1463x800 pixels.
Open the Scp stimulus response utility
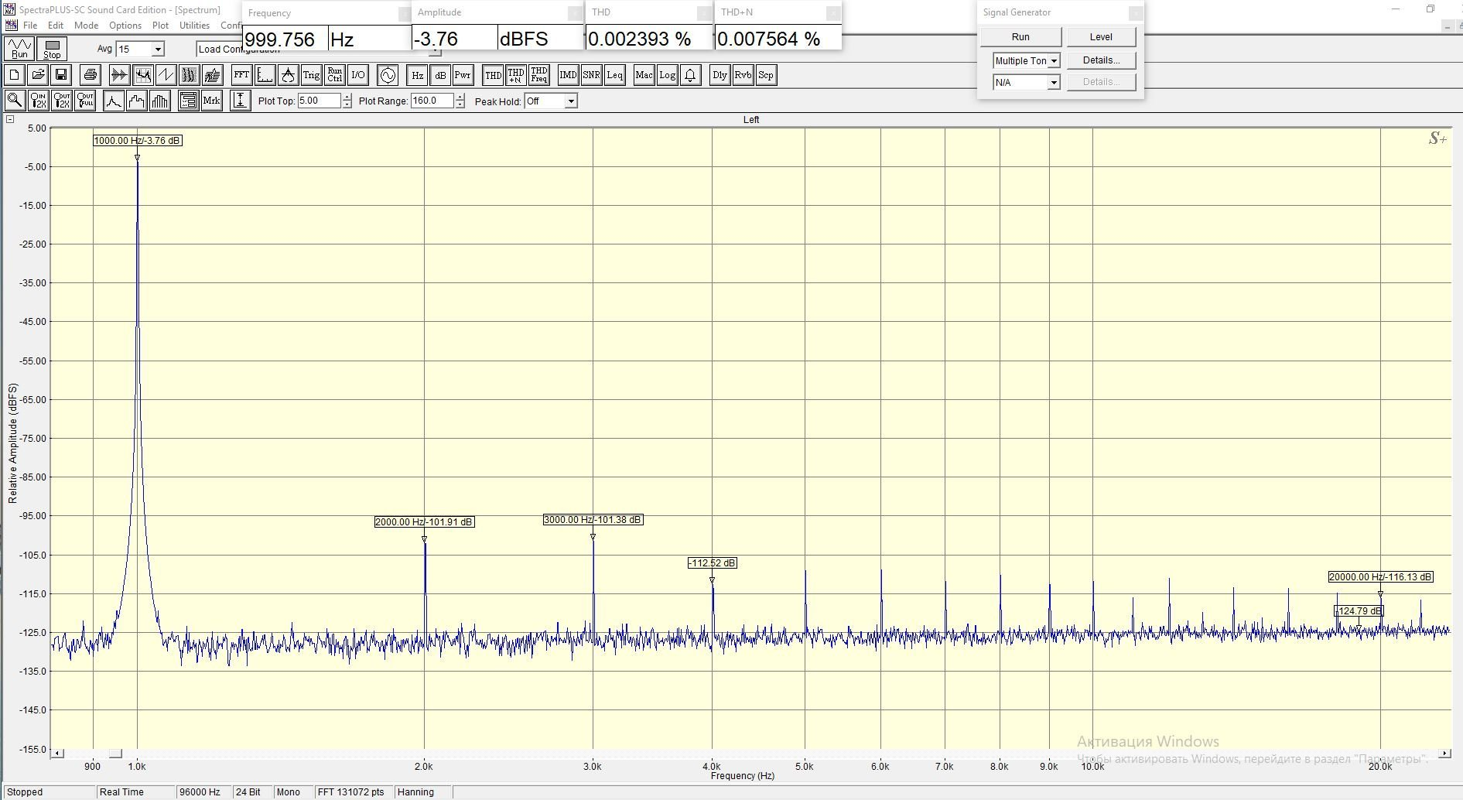(765, 75)
